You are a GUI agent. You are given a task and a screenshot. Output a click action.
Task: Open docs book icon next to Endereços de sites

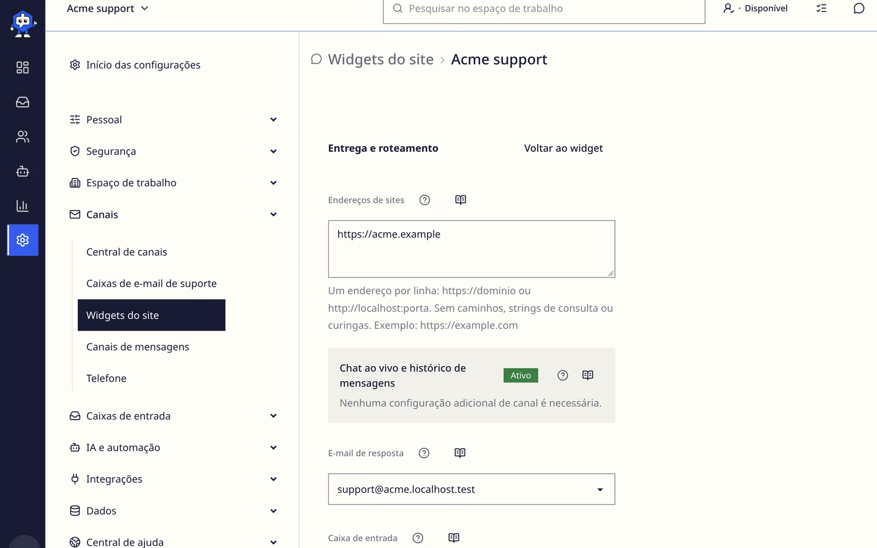click(460, 200)
